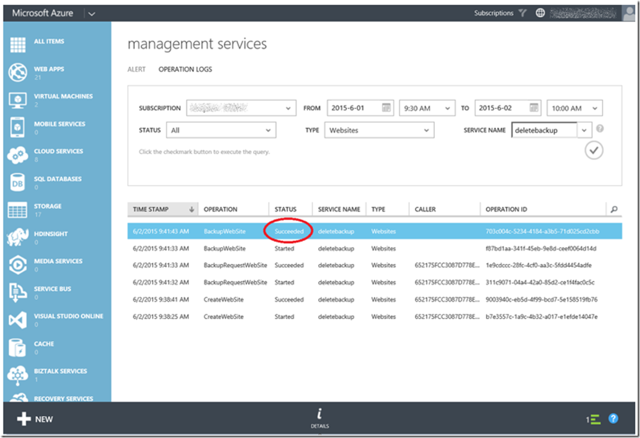Open the Type Websites dropdown
The image size is (640, 438).
coord(379,130)
